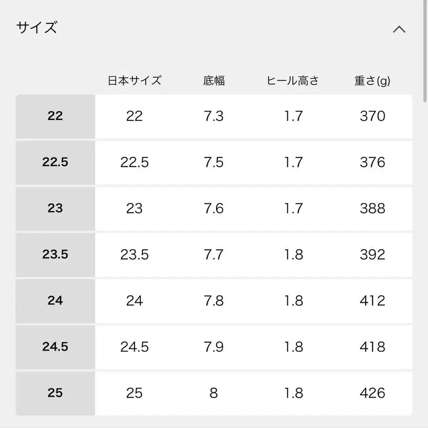Click the size 22.5 row label
Image resolution: width=428 pixels, height=428 pixels.
point(55,163)
